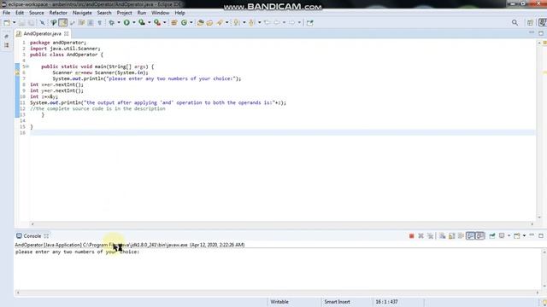Open the Run menu
Screen dimensions: 547x307
coord(142,13)
